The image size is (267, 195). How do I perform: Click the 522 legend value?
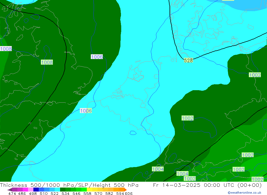pyautogui.click(x=54, y=193)
